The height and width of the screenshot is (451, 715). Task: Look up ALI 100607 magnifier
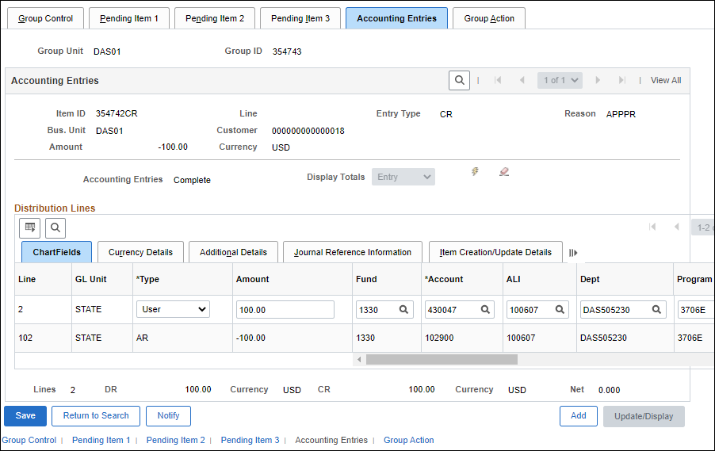560,310
